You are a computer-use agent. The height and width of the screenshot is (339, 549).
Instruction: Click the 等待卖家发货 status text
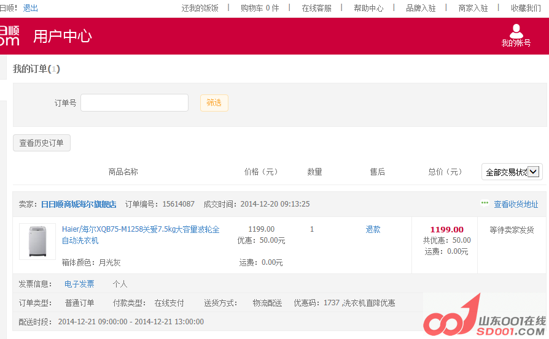tap(512, 230)
